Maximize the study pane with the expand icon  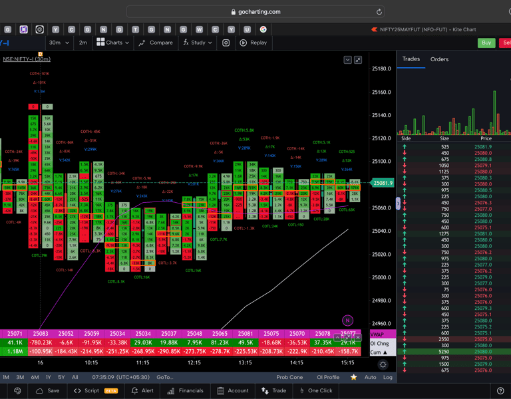click(x=347, y=337)
